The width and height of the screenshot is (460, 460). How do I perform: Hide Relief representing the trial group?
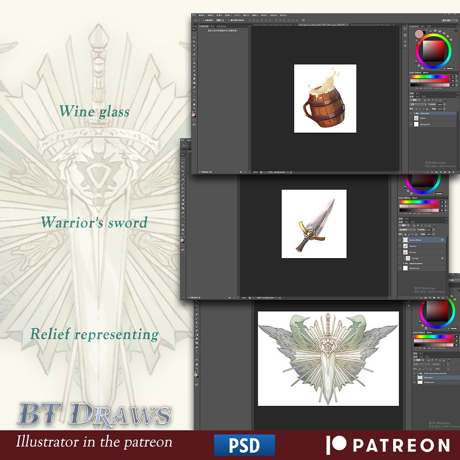[x=415, y=373]
